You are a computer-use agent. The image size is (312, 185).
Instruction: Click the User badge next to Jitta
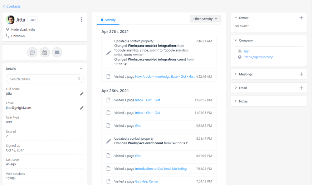click(x=32, y=20)
